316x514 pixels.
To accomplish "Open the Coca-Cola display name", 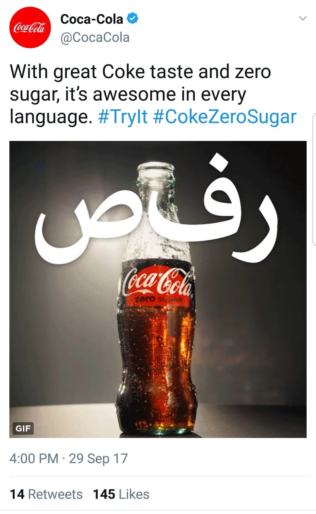I will (x=92, y=19).
